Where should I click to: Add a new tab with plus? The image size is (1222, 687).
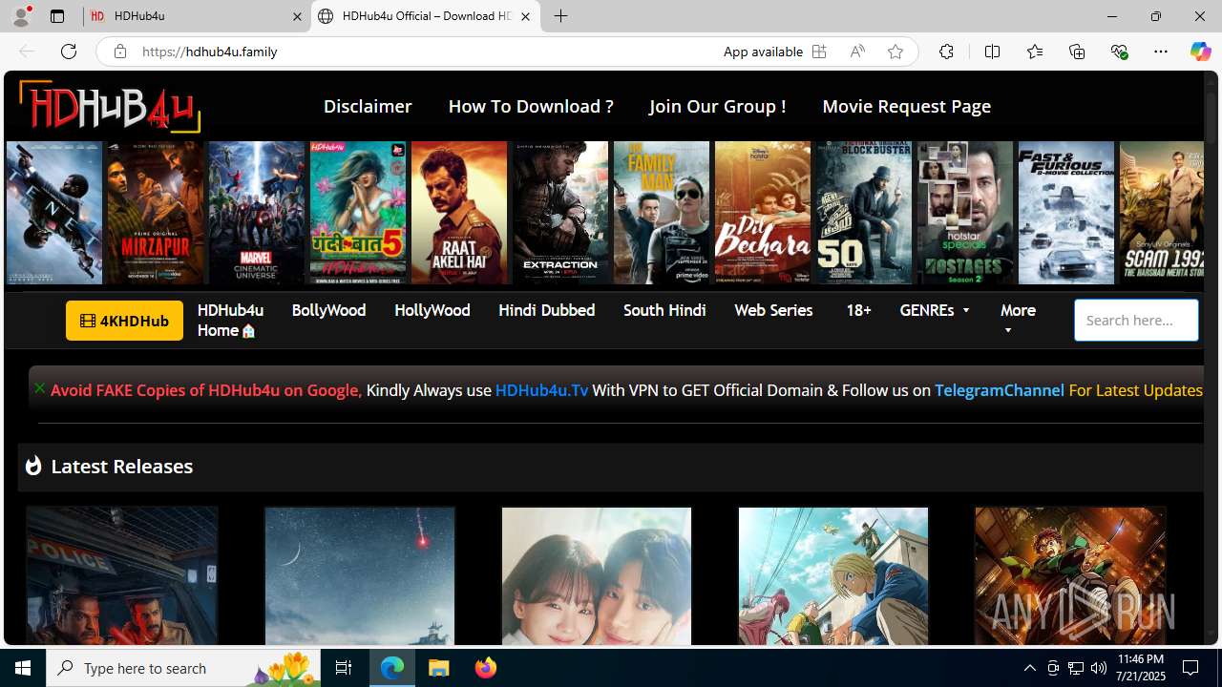[561, 16]
